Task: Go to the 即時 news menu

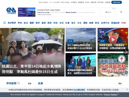Action: 20,23
